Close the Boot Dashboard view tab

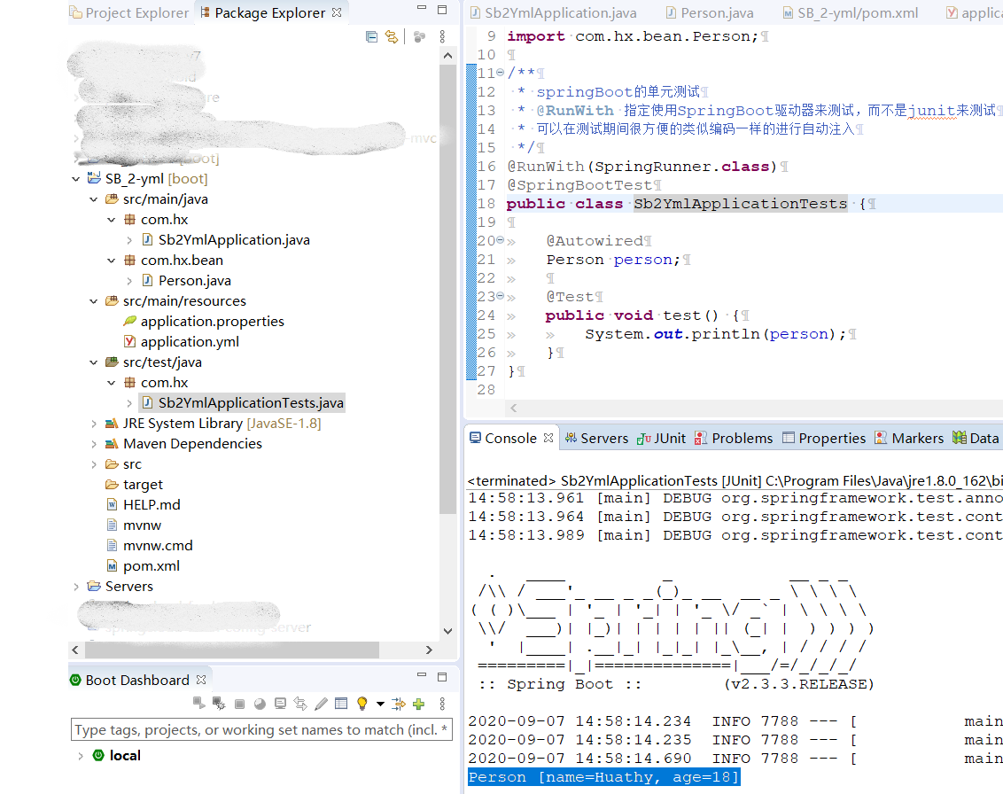pyautogui.click(x=201, y=680)
